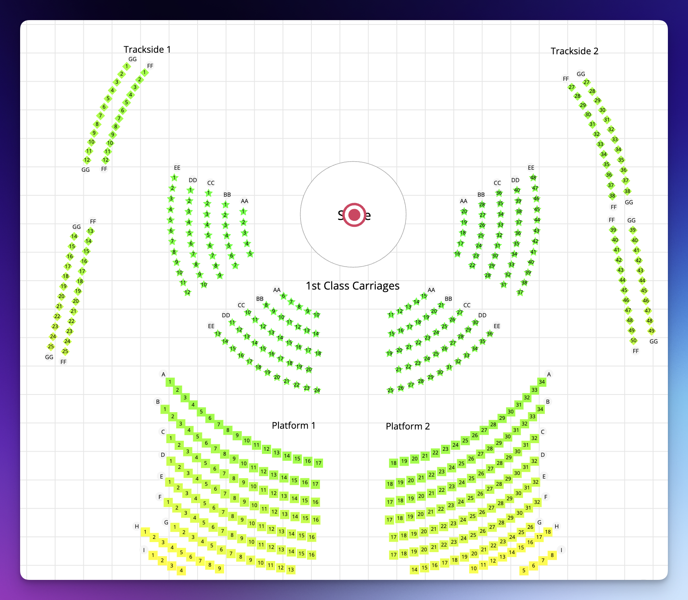Choose seat 50 in right row FF
Viewport: 688px width, 600px height.
pyautogui.click(x=634, y=341)
